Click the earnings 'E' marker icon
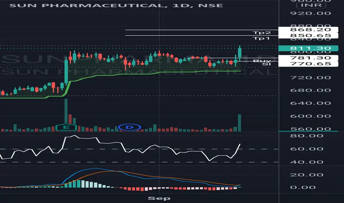Viewport: 344px width, 203px height. [66, 127]
